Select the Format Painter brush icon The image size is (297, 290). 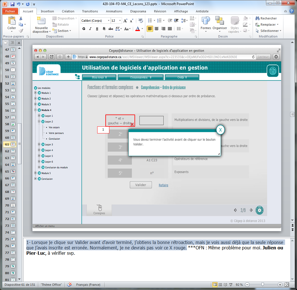pyautogui.click(x=21, y=30)
